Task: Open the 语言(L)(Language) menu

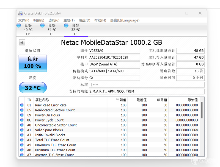Action: click(125, 20)
